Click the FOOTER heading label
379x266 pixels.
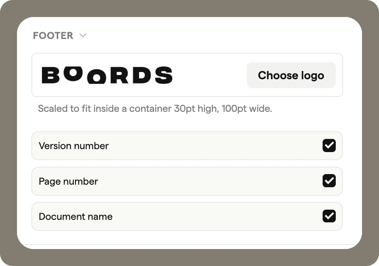point(53,36)
